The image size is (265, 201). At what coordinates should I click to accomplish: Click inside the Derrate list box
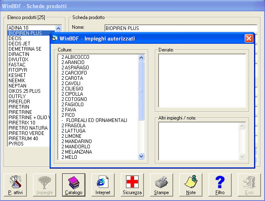point(202,81)
